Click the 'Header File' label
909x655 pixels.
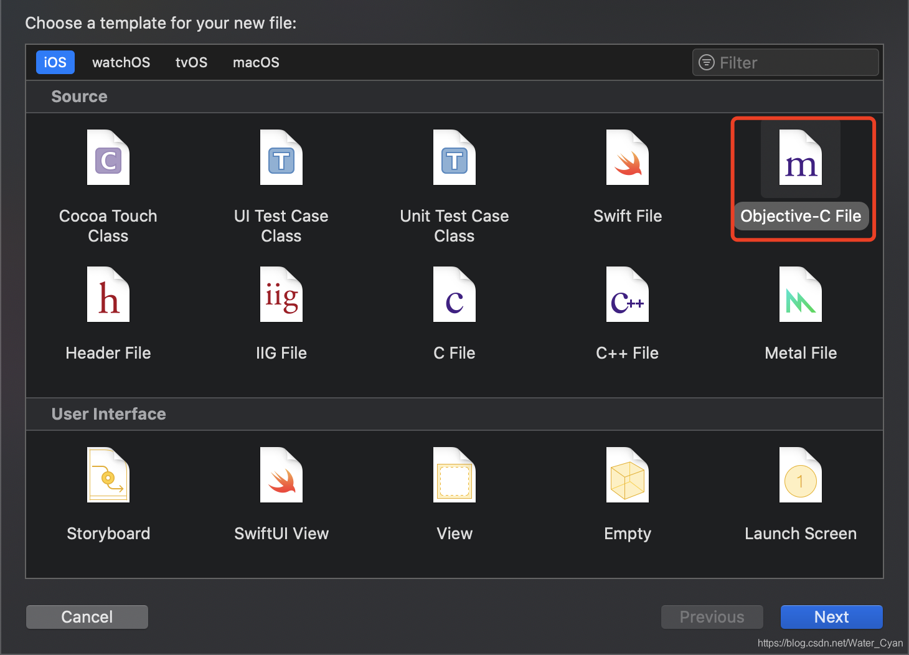click(108, 353)
